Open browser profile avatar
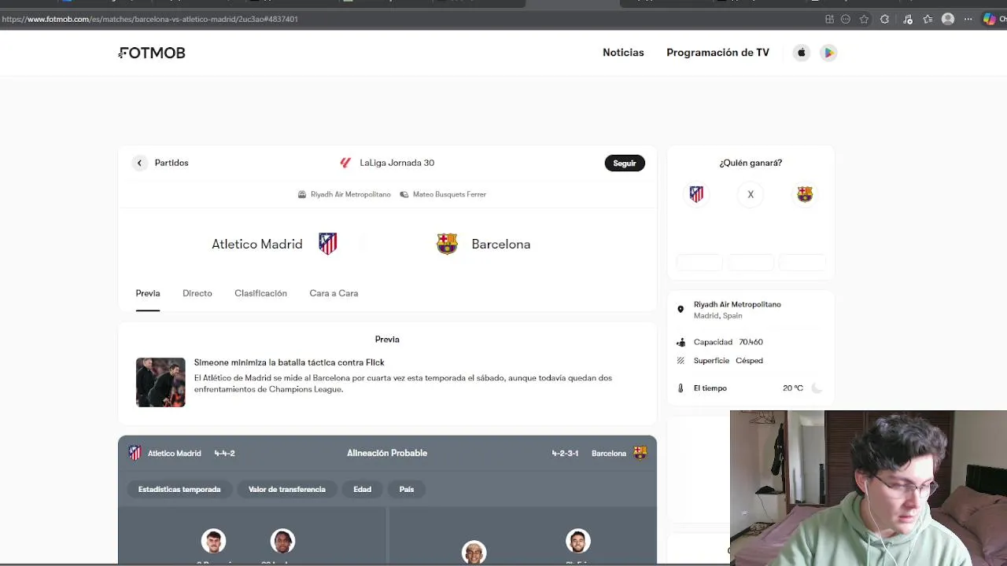The width and height of the screenshot is (1007, 566). [x=948, y=19]
